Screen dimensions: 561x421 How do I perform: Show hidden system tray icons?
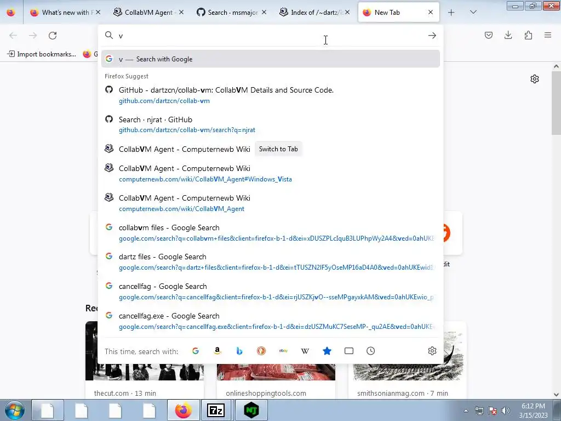(x=466, y=411)
